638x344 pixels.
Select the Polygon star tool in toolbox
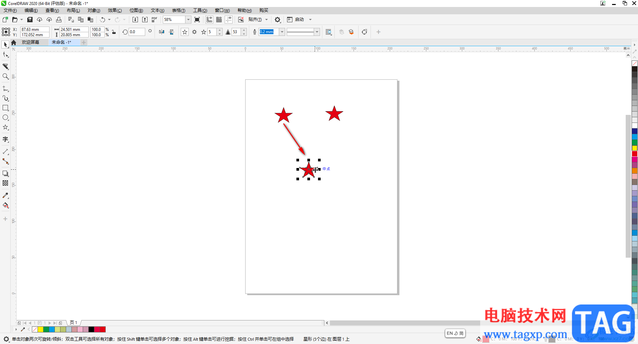pyautogui.click(x=5, y=127)
